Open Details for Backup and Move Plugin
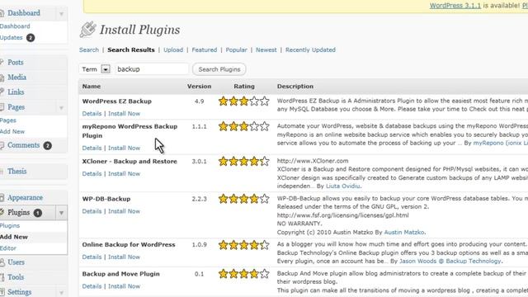528x297 pixels. (x=92, y=286)
